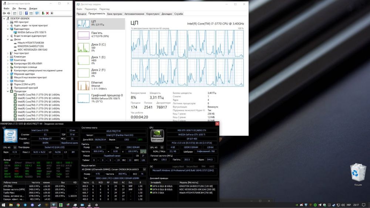Viewport: 370px width, 208px height.
Task: Open File Explorer from the taskbar
Action: click(x=11, y=205)
